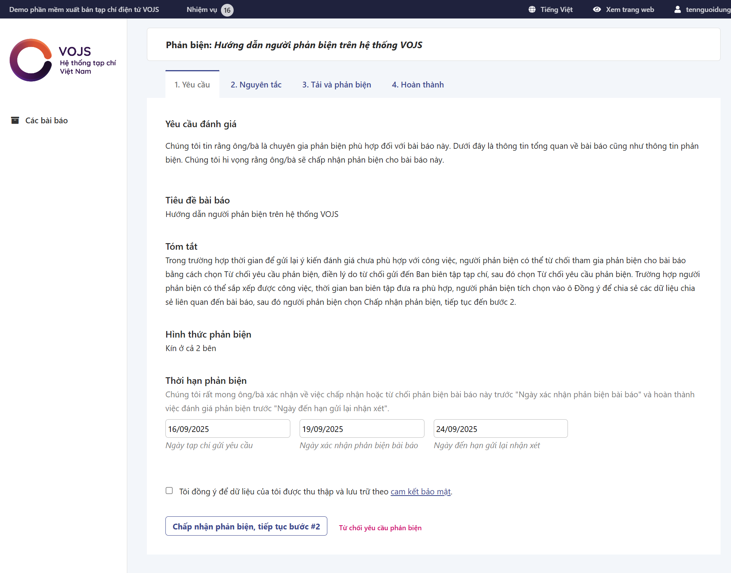Click the 24/09/2025 review due date field
The image size is (731, 573).
click(500, 429)
